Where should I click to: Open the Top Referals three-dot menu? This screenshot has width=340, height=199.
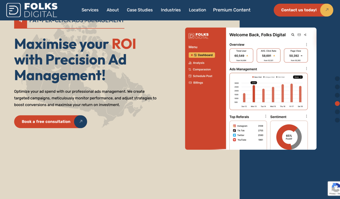[x=266, y=116]
